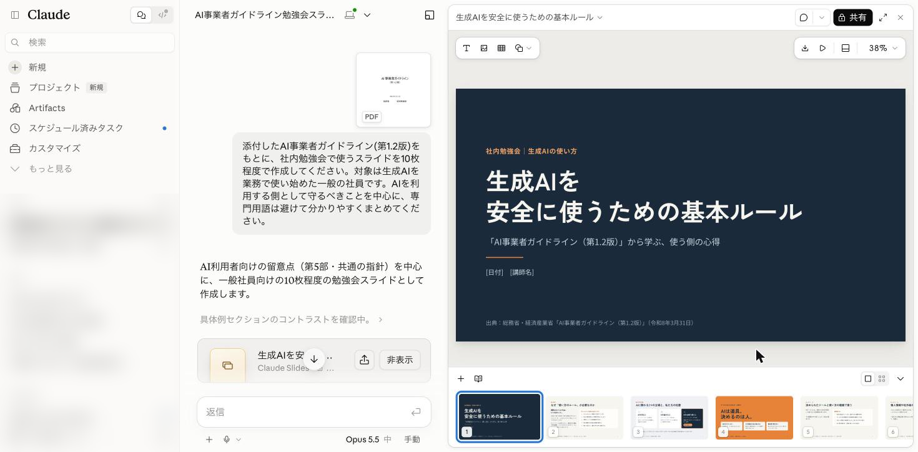Viewport: 918px width, 452px height.
Task: Click the send return-arrow icon
Action: [416, 412]
